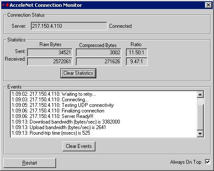Click the Always On Top label
Image resolution: width=214 pixels, height=171 pixels.
click(x=186, y=162)
